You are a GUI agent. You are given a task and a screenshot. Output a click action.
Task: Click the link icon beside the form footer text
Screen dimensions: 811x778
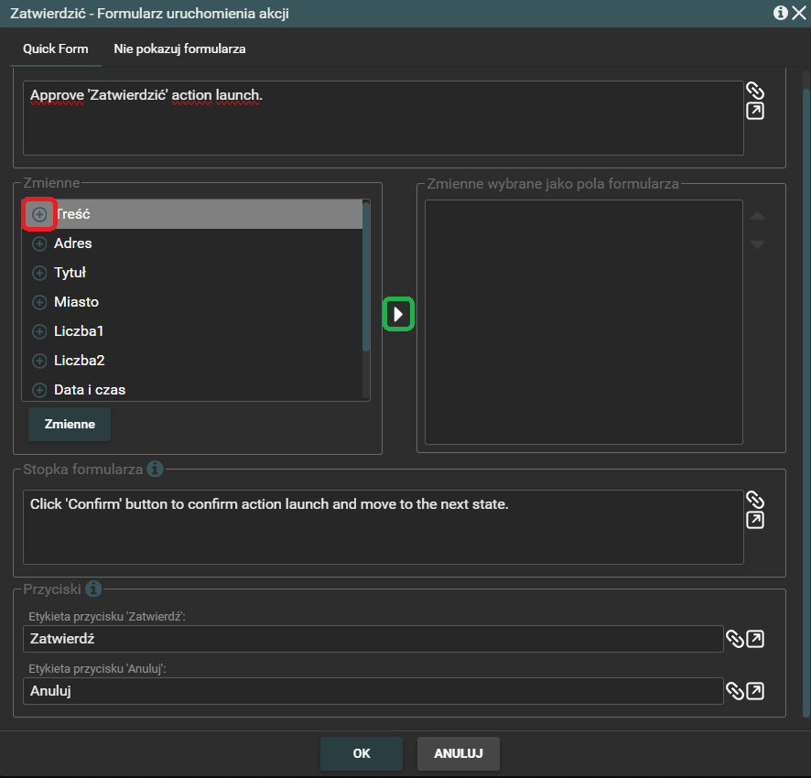point(754,500)
